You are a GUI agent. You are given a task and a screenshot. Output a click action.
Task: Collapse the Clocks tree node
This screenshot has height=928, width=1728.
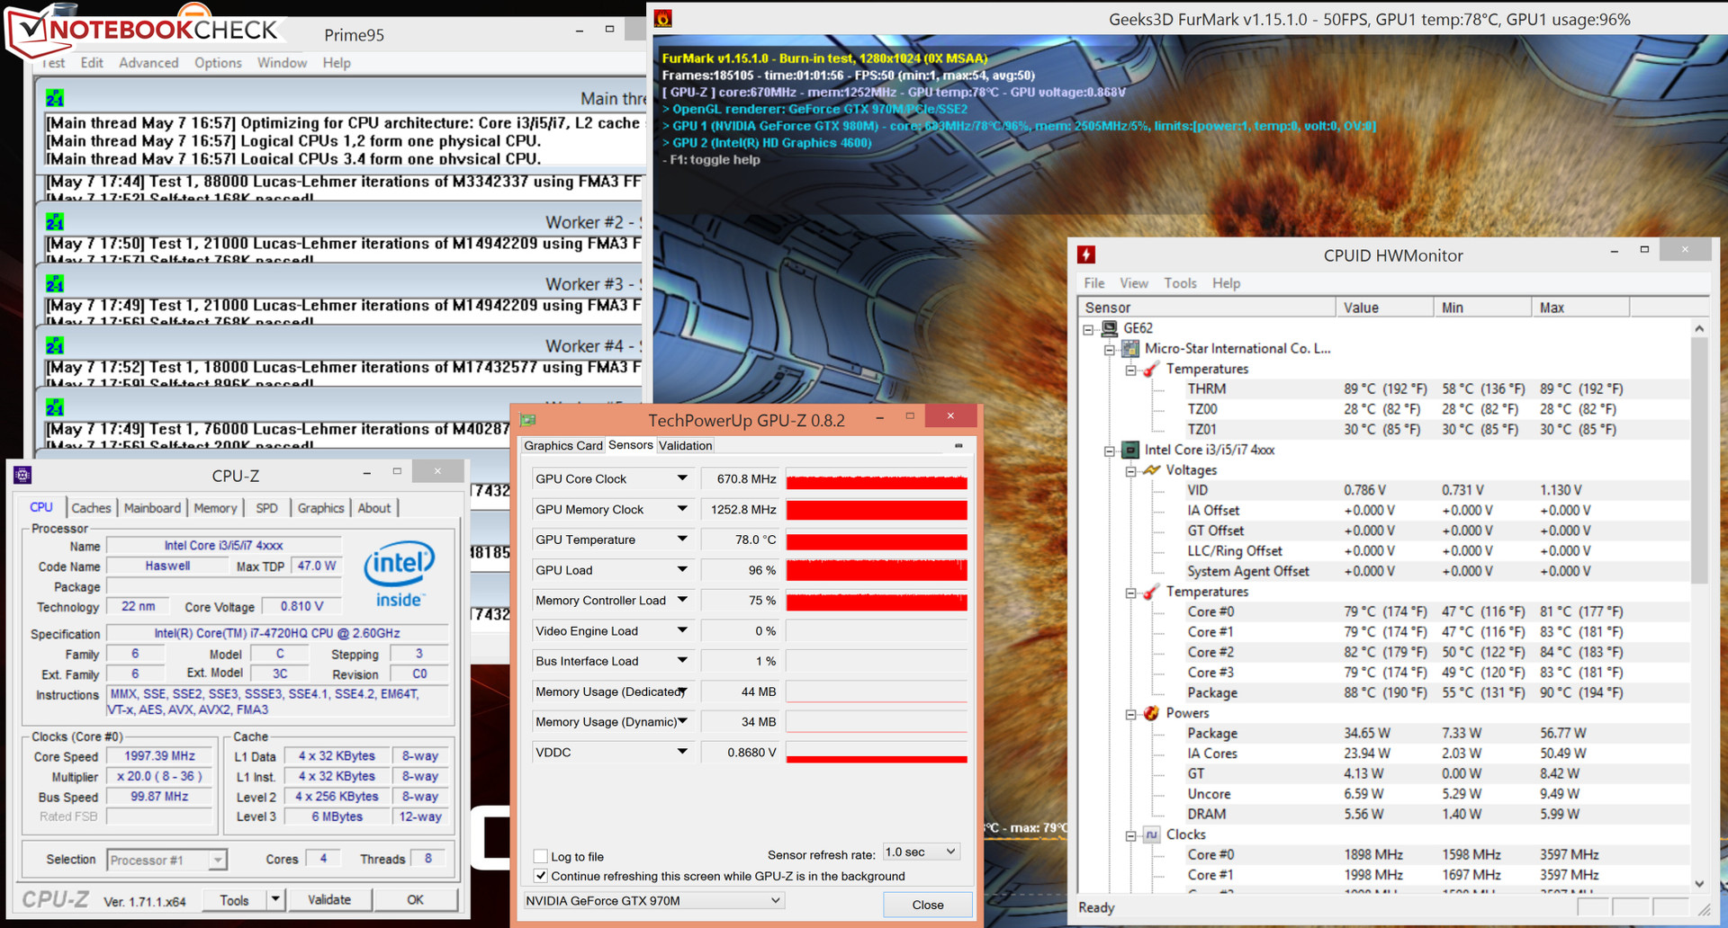tap(1130, 835)
